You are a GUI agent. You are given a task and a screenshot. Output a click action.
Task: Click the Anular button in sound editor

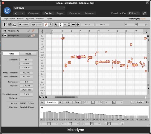(140, 102)
